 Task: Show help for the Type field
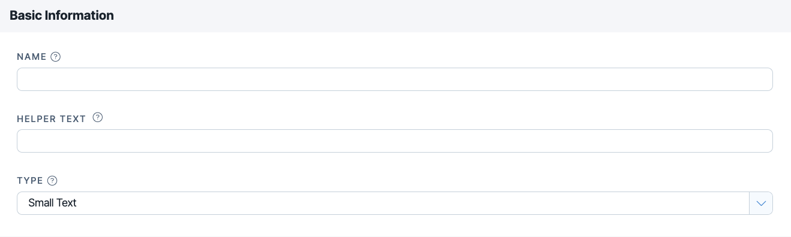(52, 181)
